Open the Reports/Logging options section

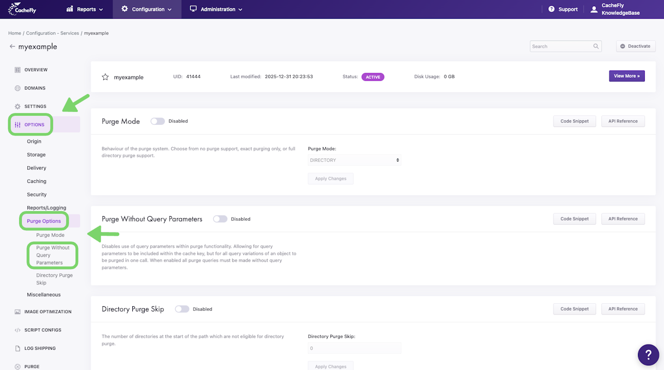pos(47,208)
